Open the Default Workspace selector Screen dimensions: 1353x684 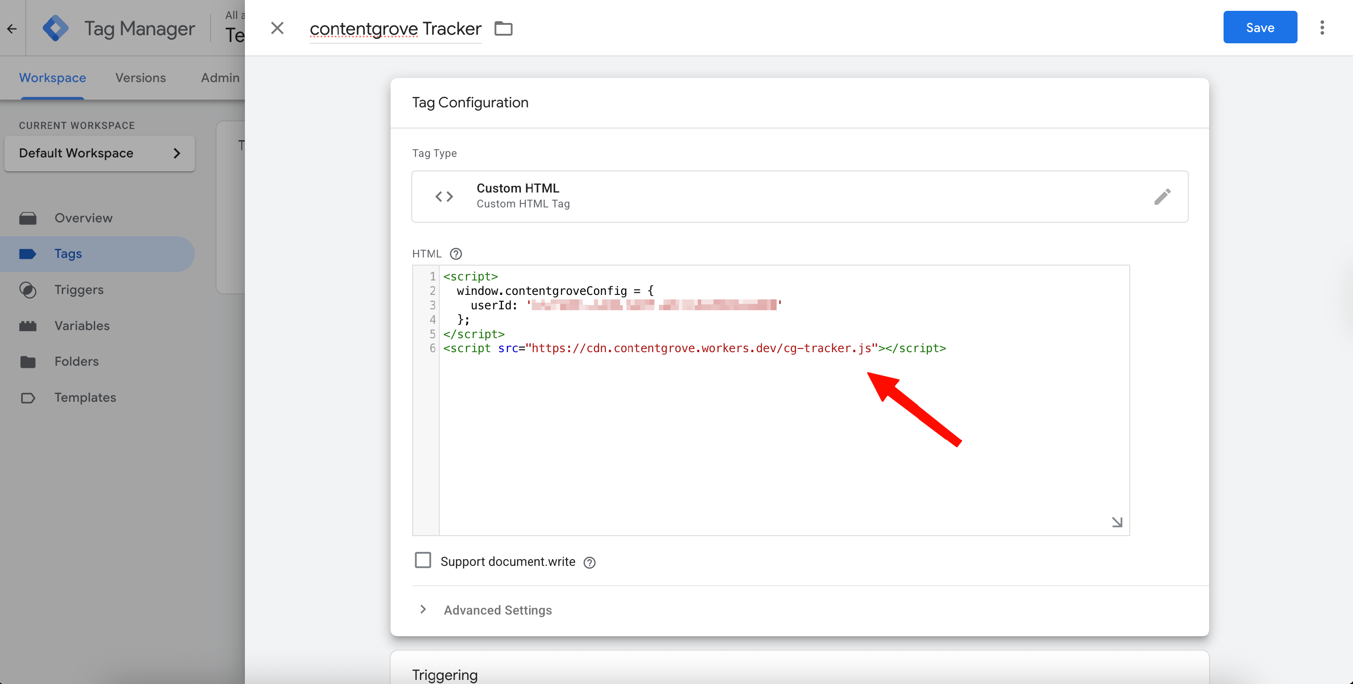click(x=99, y=153)
